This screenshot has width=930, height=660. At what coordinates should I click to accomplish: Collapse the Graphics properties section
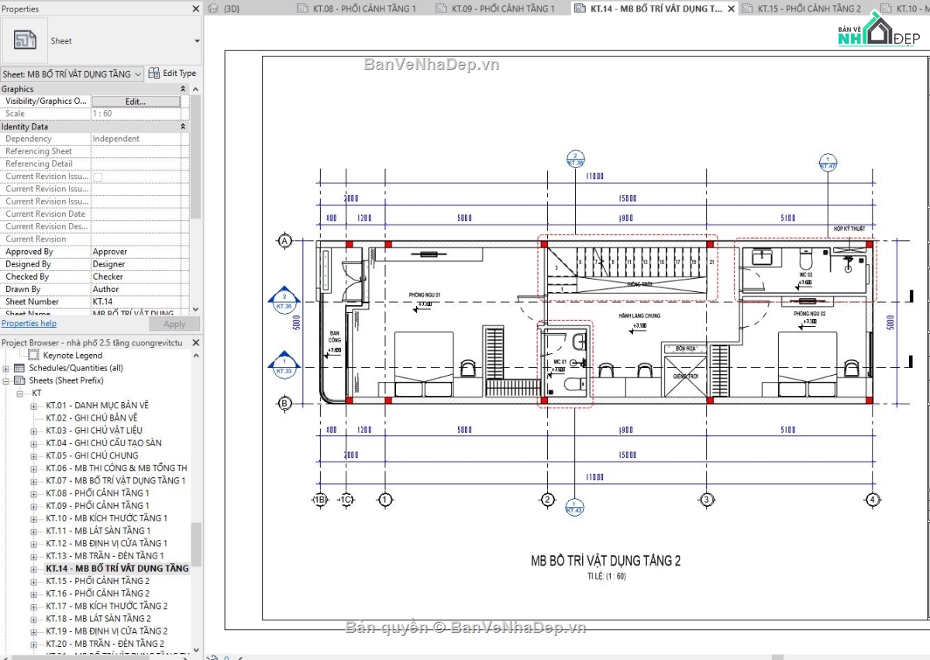pos(183,89)
